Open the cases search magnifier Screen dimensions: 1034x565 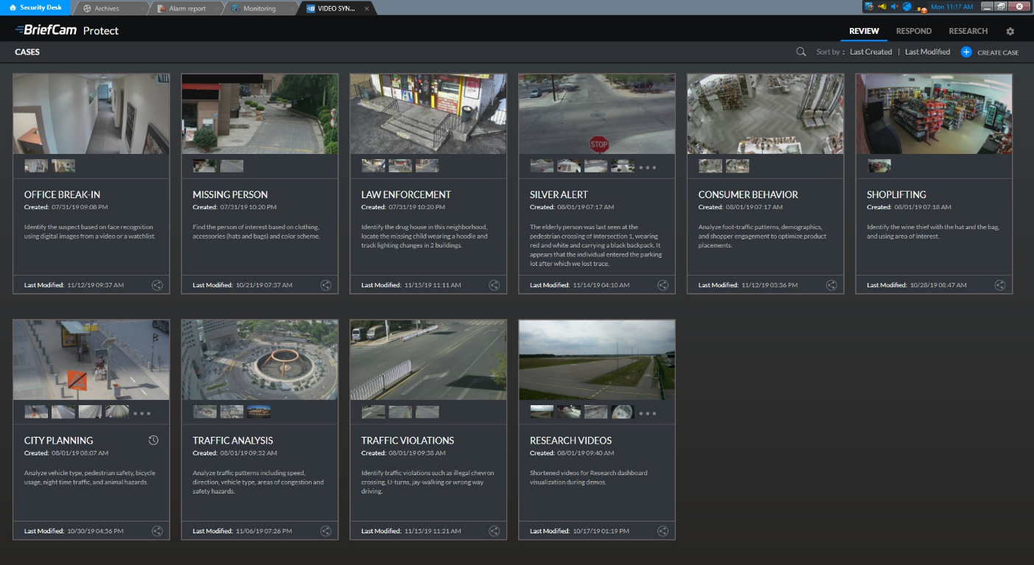coord(801,52)
